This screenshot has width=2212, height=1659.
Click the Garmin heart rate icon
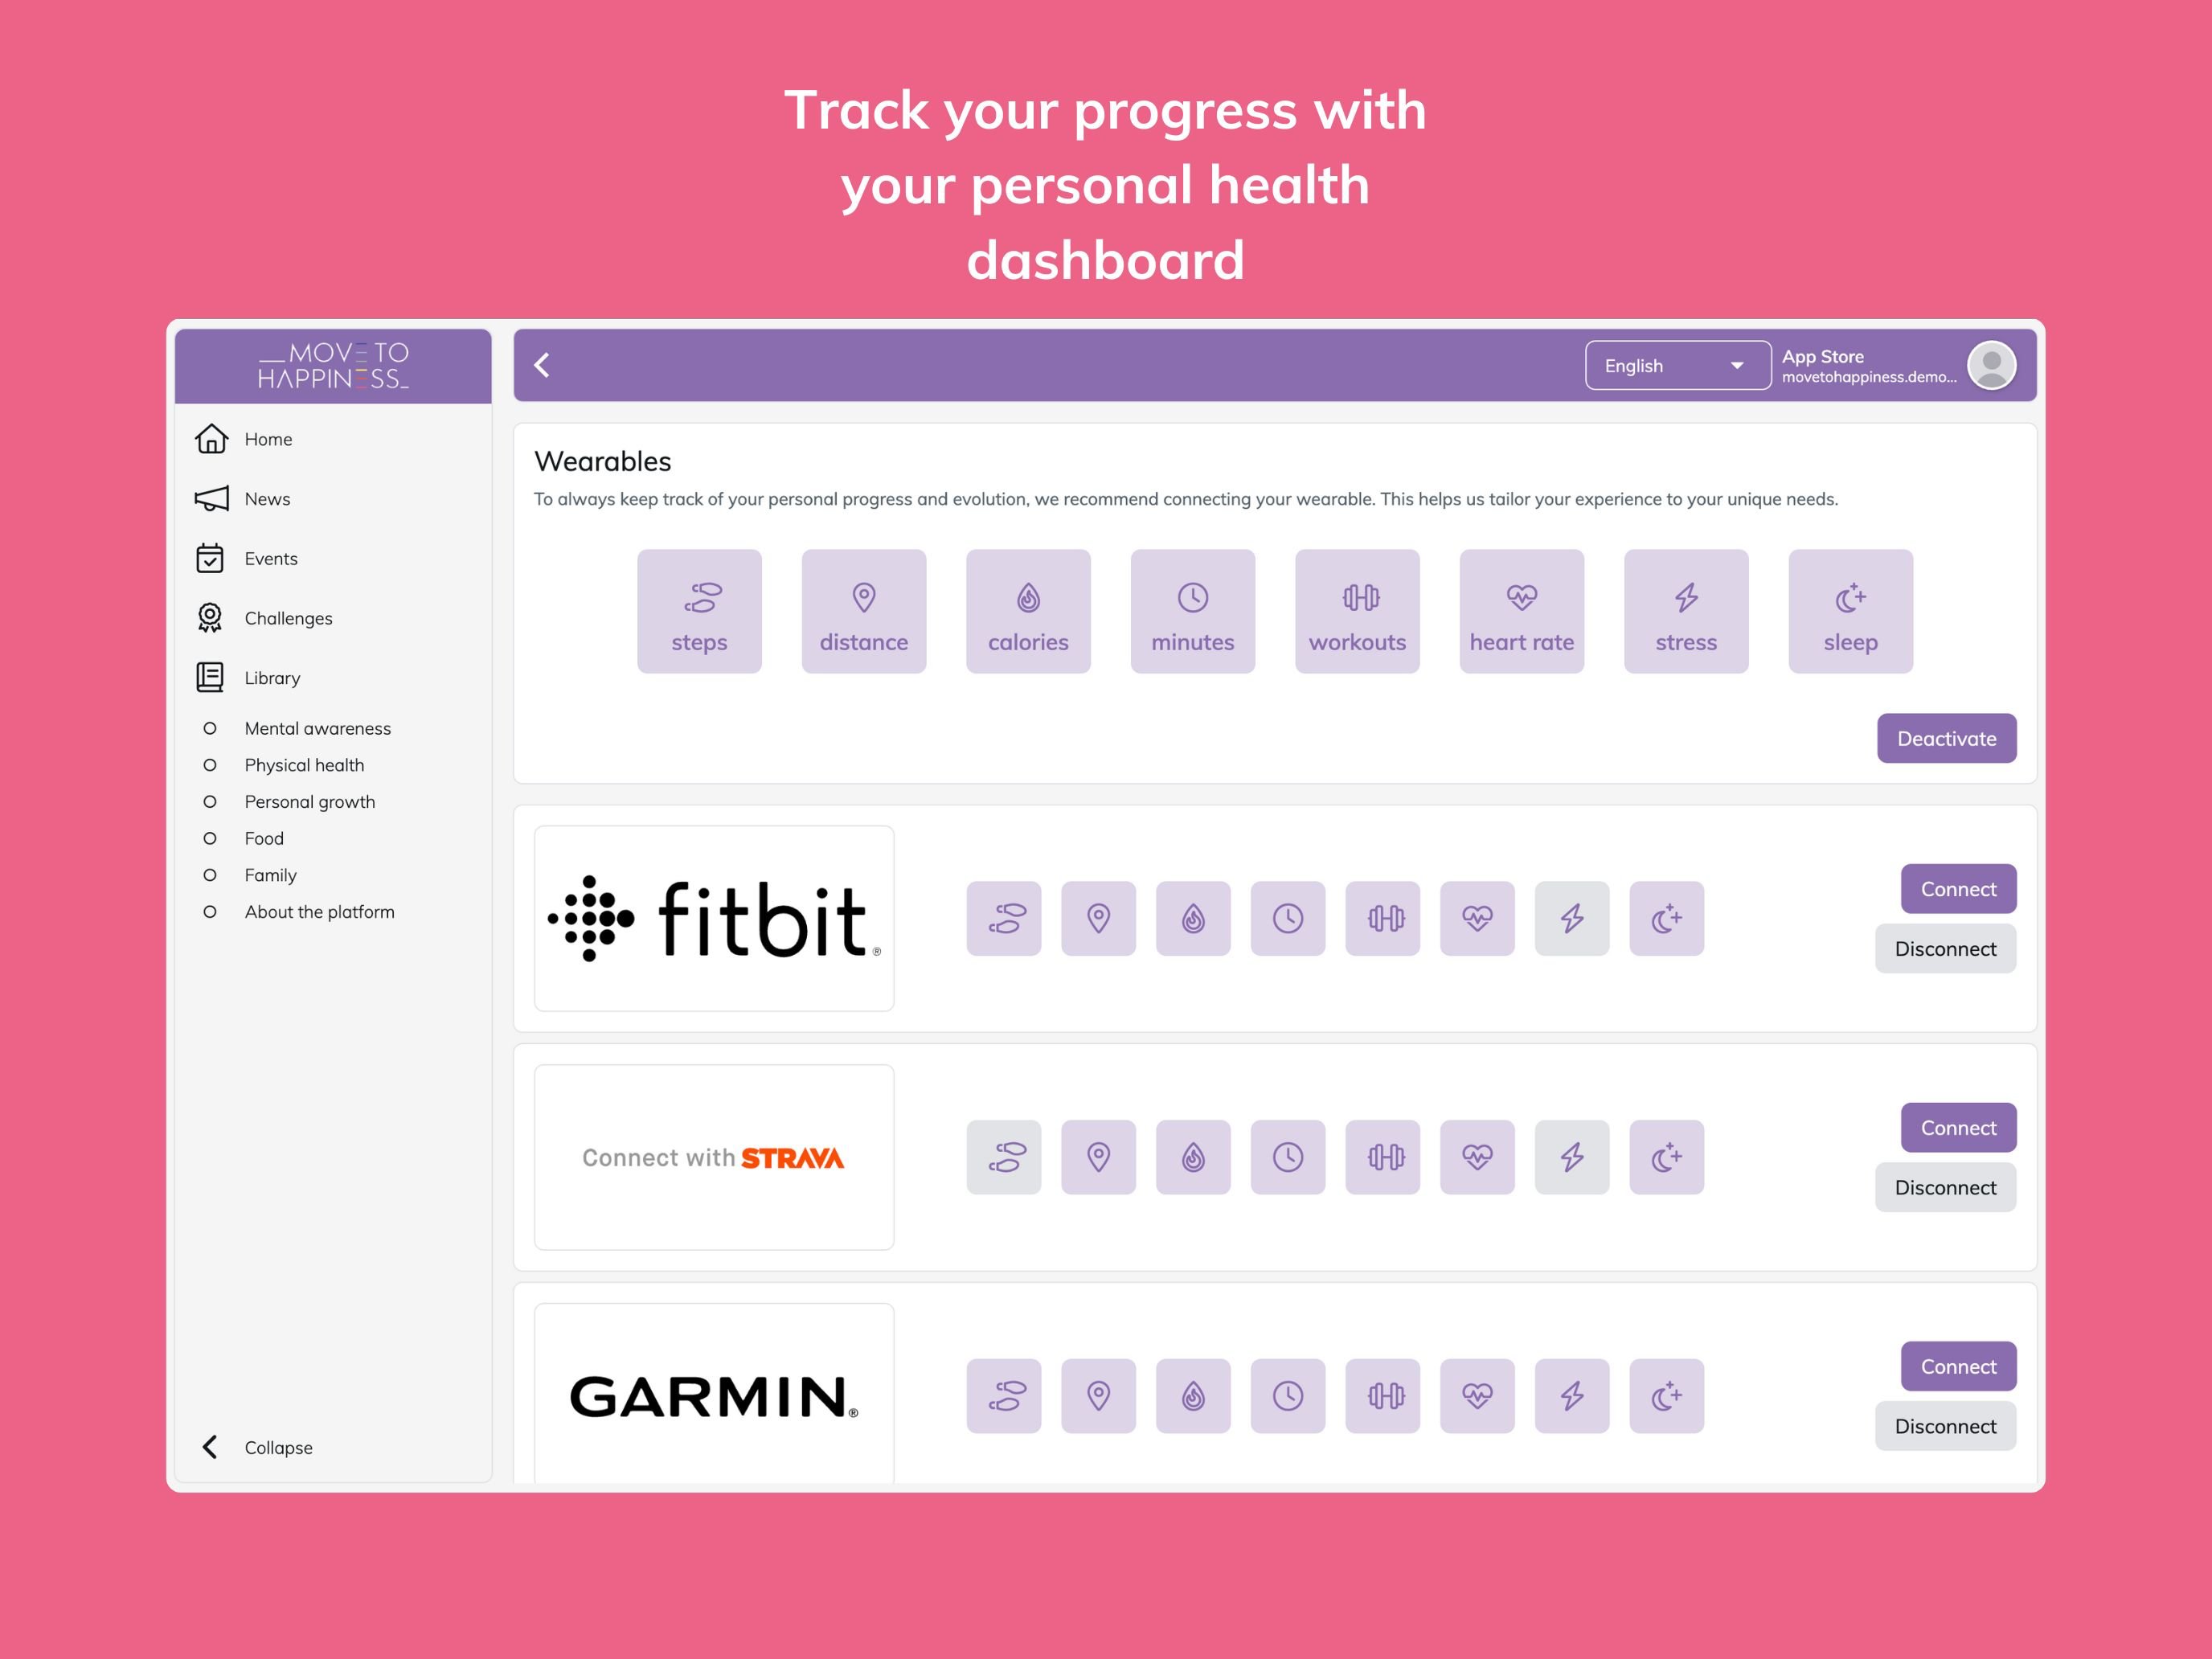tap(1477, 1396)
